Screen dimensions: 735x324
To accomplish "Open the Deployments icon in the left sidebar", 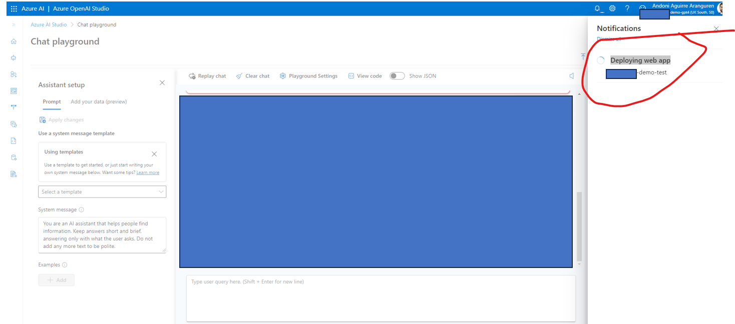I will pyautogui.click(x=14, y=106).
